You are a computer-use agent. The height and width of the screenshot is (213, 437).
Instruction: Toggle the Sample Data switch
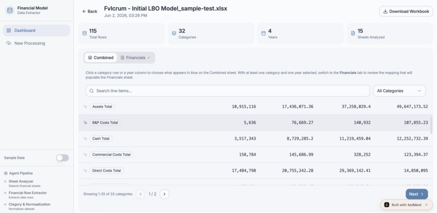62,158
